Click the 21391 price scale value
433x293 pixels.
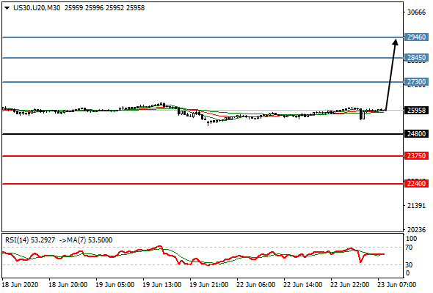416,206
